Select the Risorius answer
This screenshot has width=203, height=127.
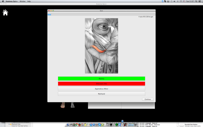[102, 79]
